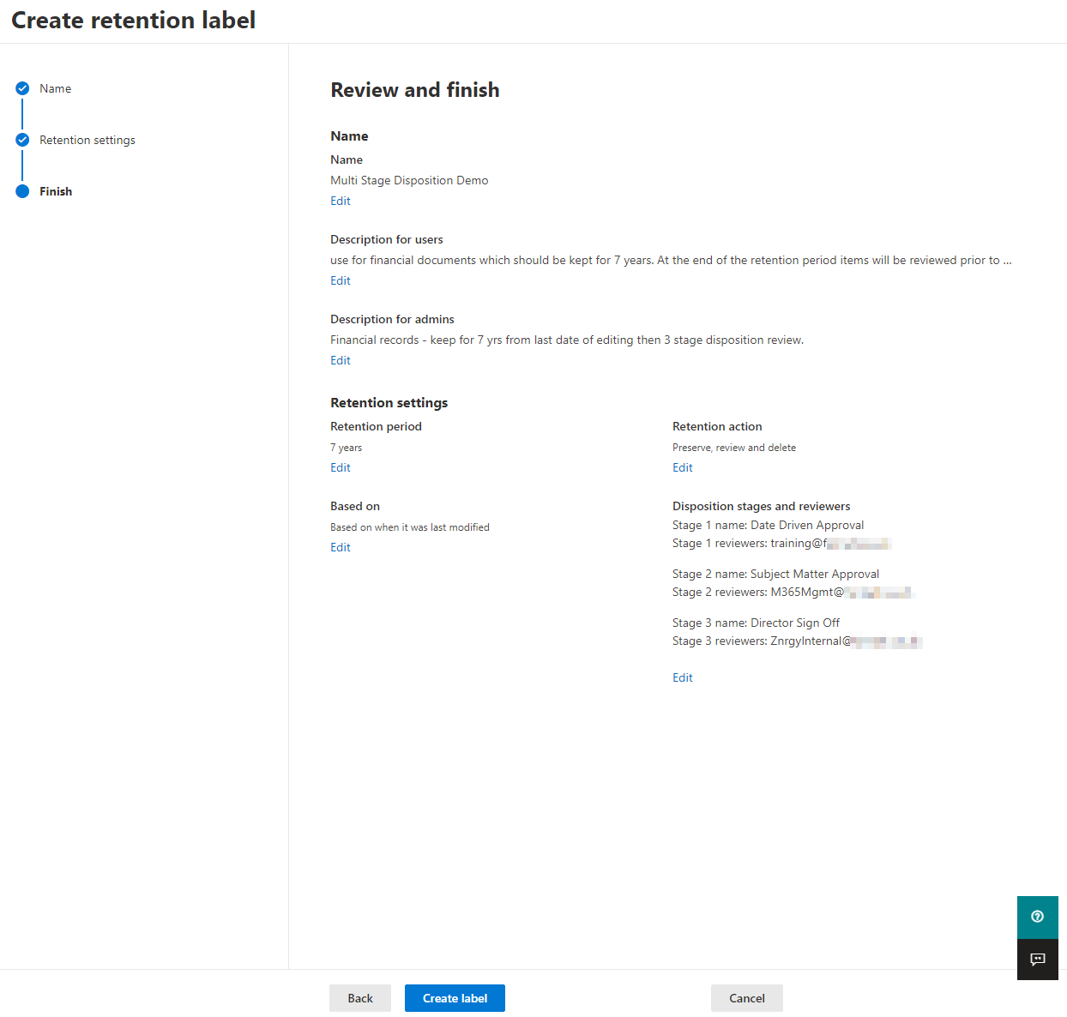Edit Disposition stages and reviewers
Screen dimensions: 1067x1017
tap(682, 677)
